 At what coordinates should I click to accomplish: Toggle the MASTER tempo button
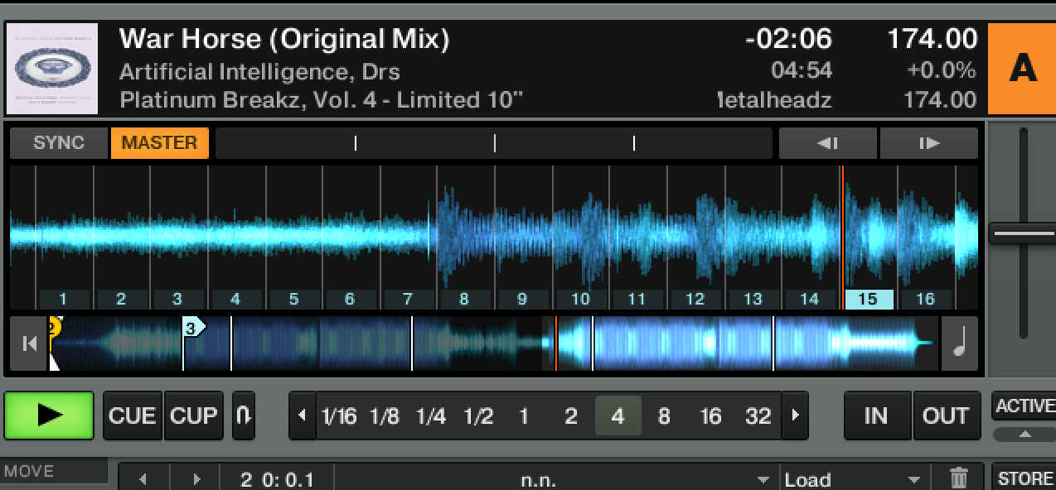(159, 143)
